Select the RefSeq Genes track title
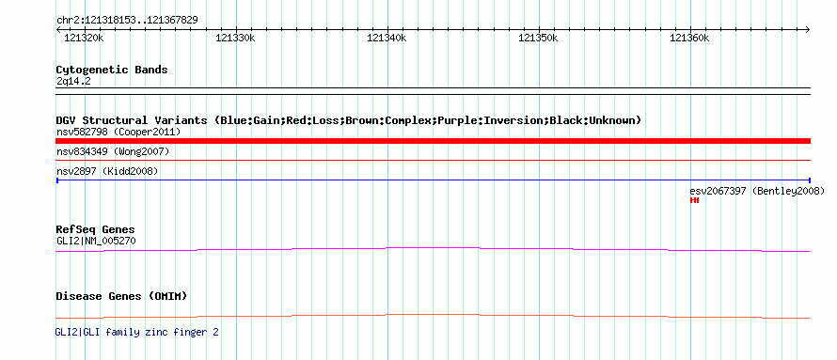The height and width of the screenshot is (360, 837). [x=95, y=230]
